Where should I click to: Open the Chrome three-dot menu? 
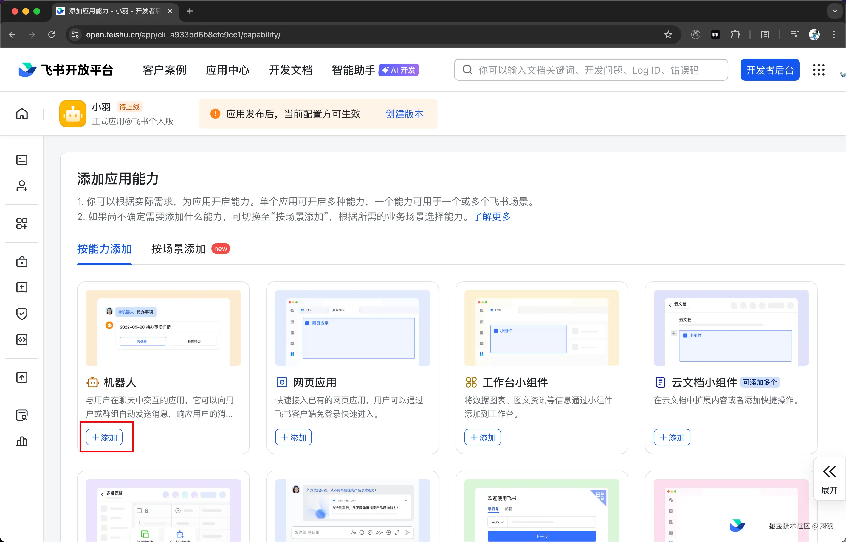click(834, 35)
